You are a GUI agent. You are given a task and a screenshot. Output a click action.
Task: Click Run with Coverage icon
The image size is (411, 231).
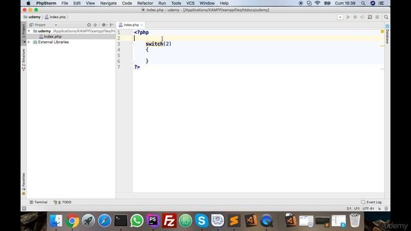(362, 17)
